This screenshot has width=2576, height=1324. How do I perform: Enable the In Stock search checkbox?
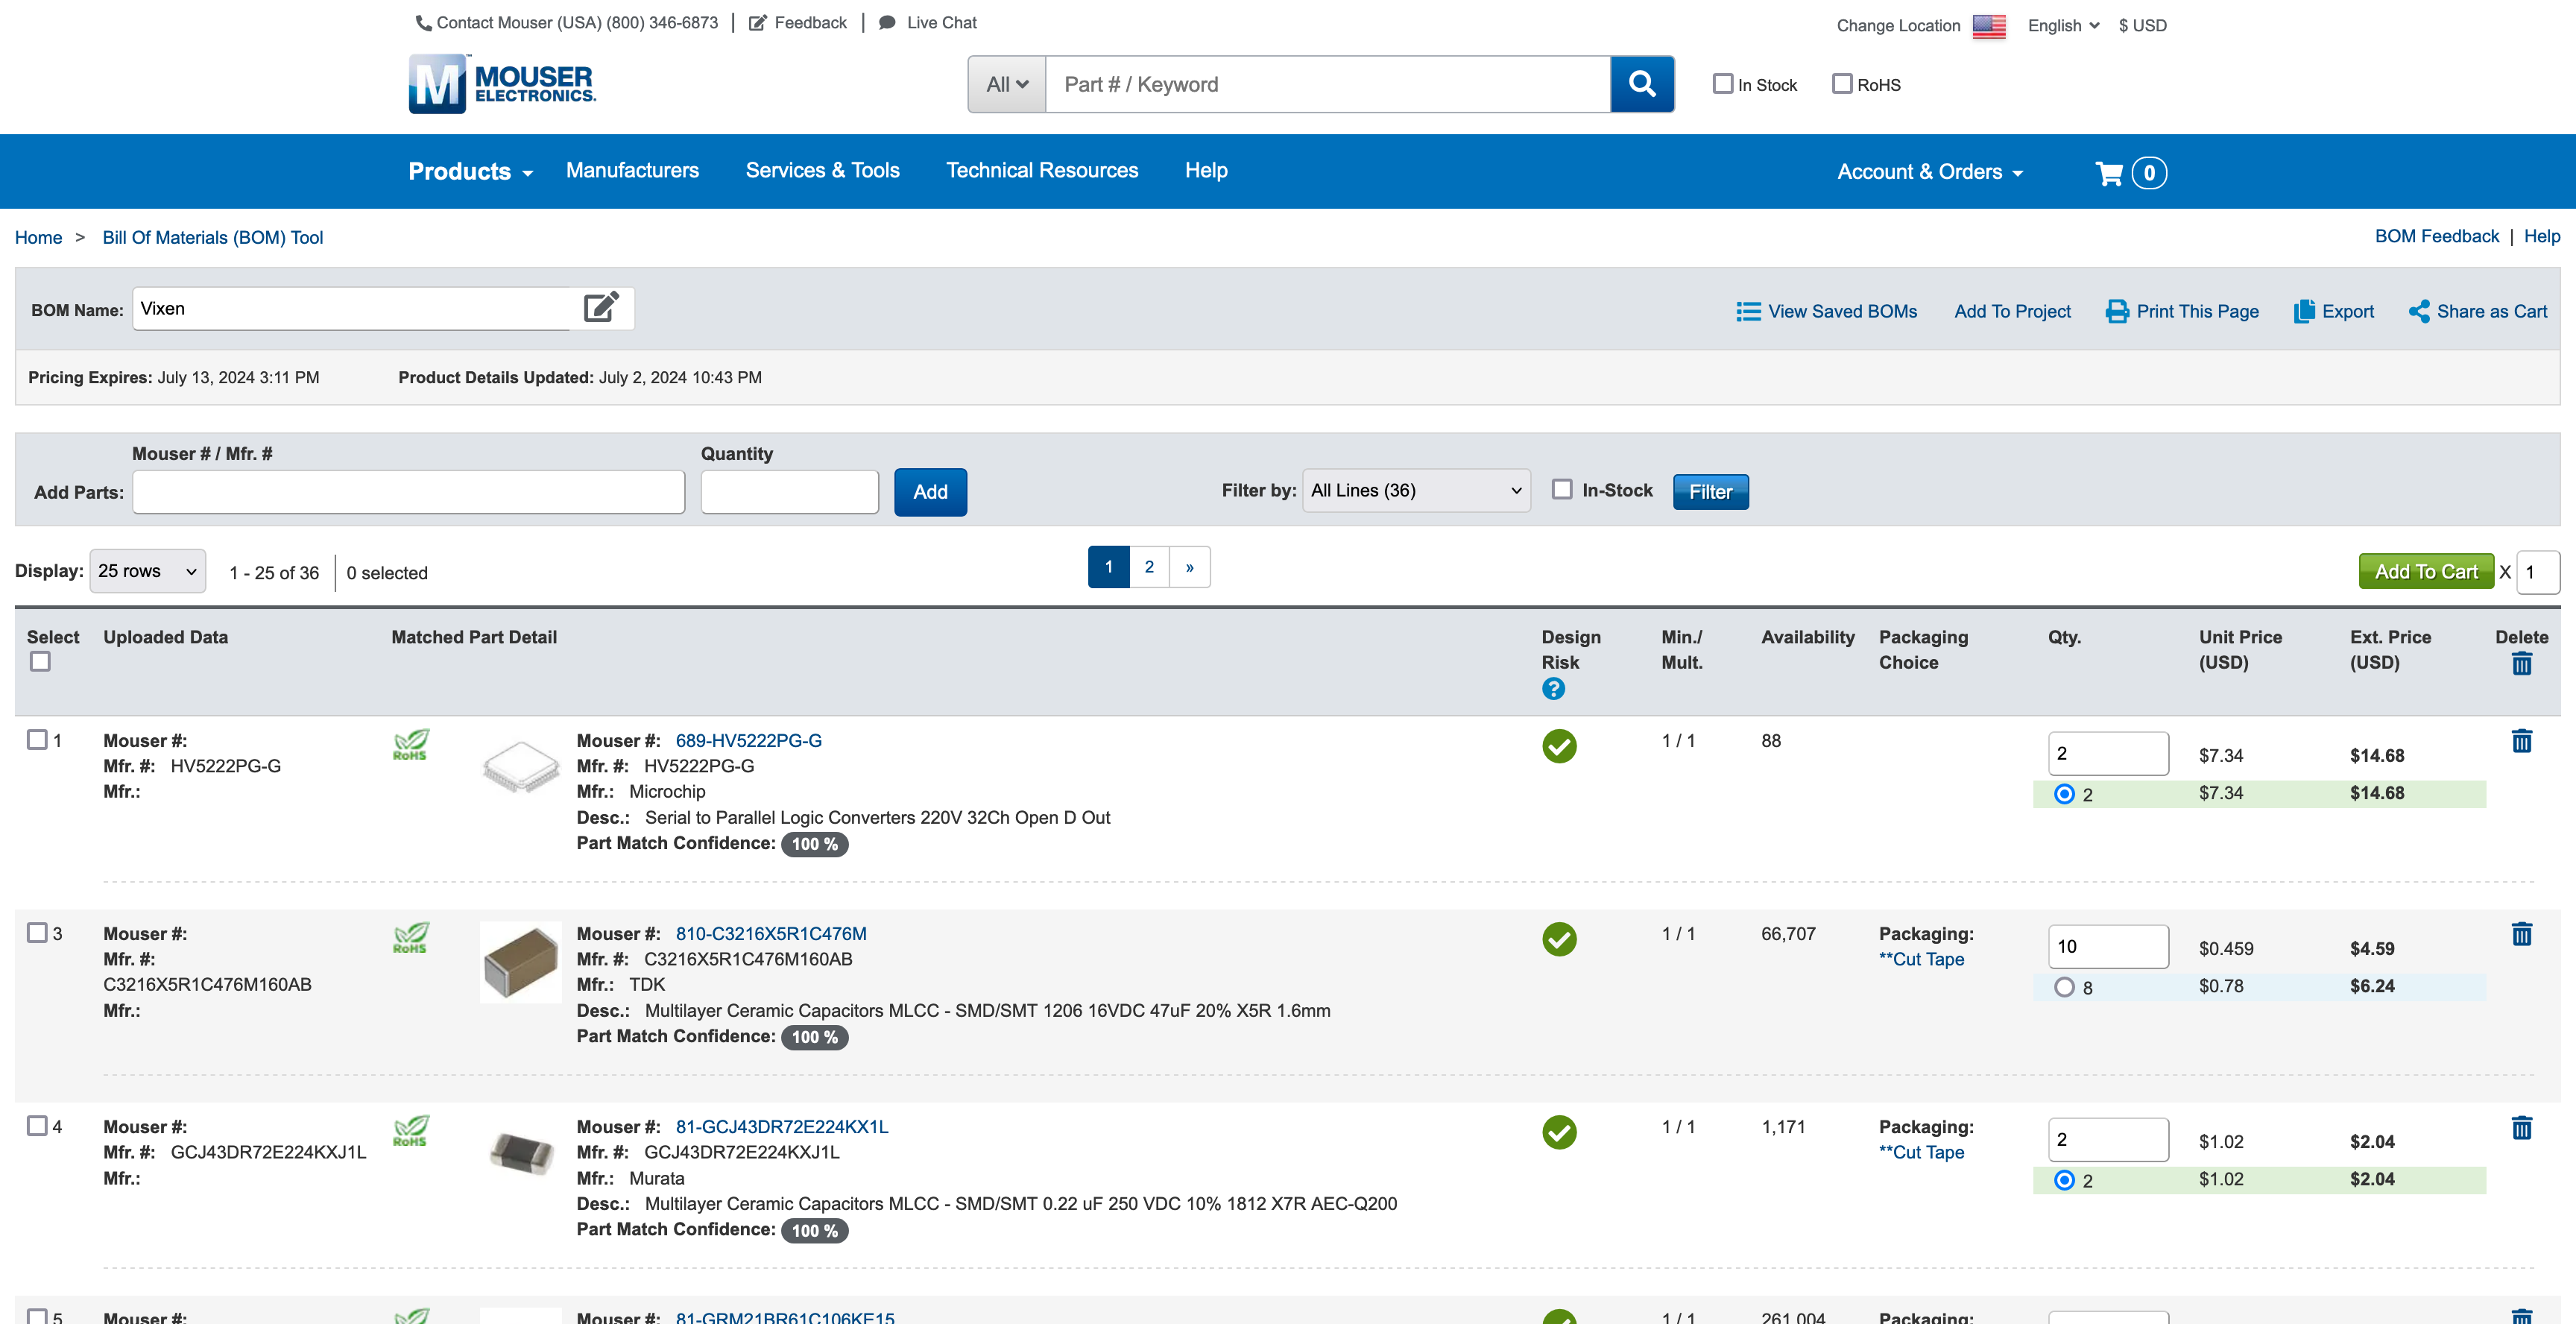point(1723,84)
